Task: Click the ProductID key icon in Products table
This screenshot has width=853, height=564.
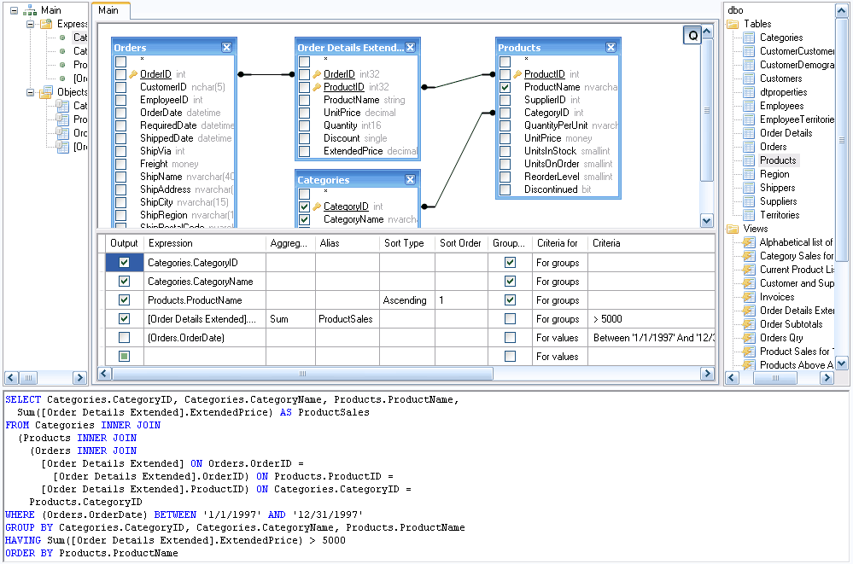Action: click(517, 74)
